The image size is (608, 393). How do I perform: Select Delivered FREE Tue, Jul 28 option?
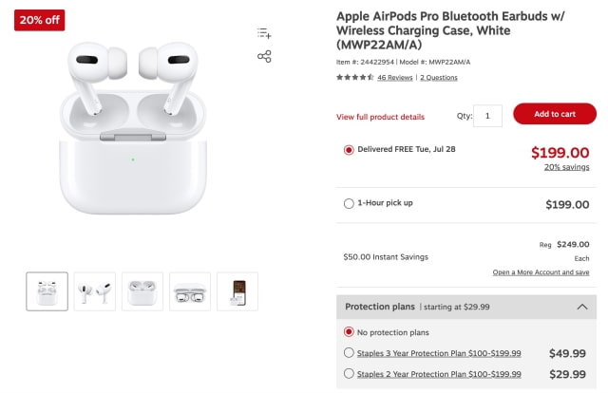[x=349, y=149]
